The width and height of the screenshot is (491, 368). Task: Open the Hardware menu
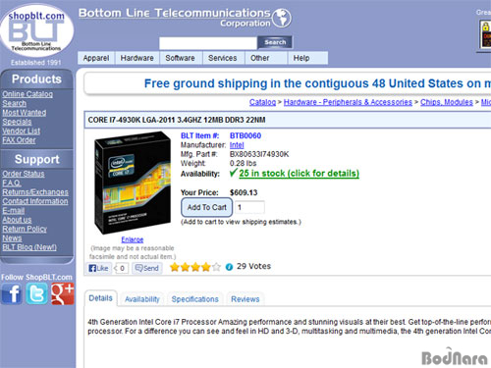(x=136, y=58)
